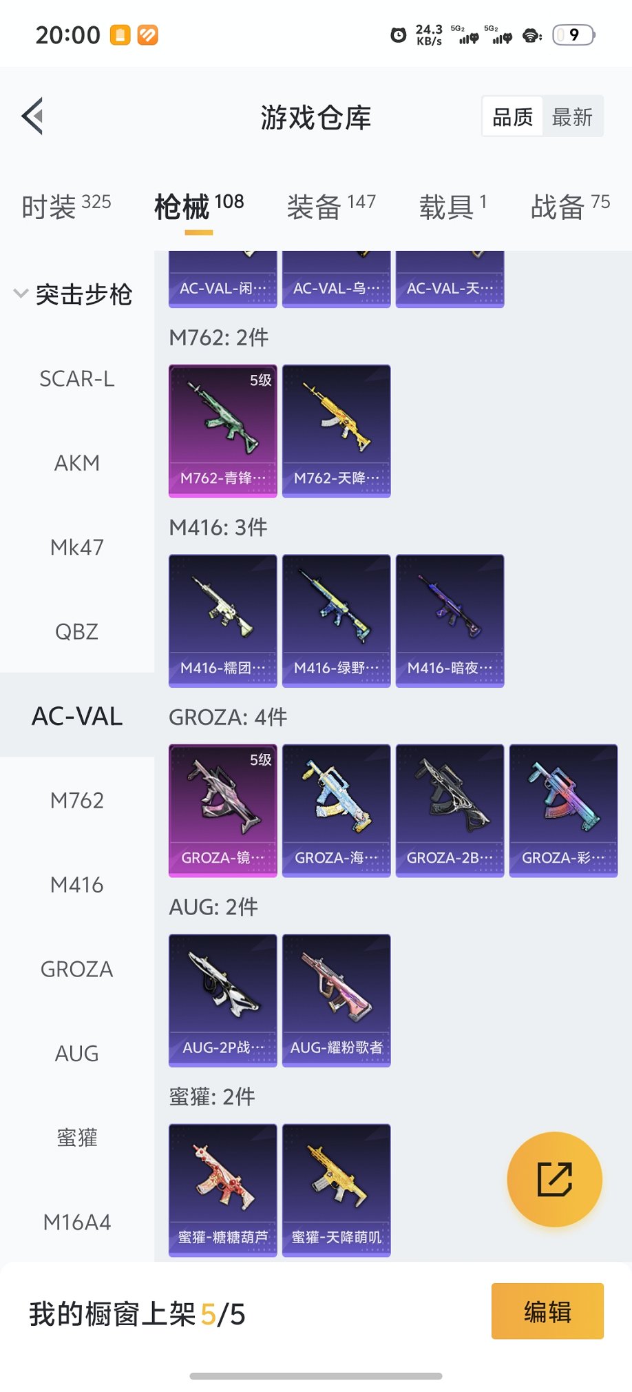
Task: Jump to GROZA in the sidebar
Action: pos(77,969)
